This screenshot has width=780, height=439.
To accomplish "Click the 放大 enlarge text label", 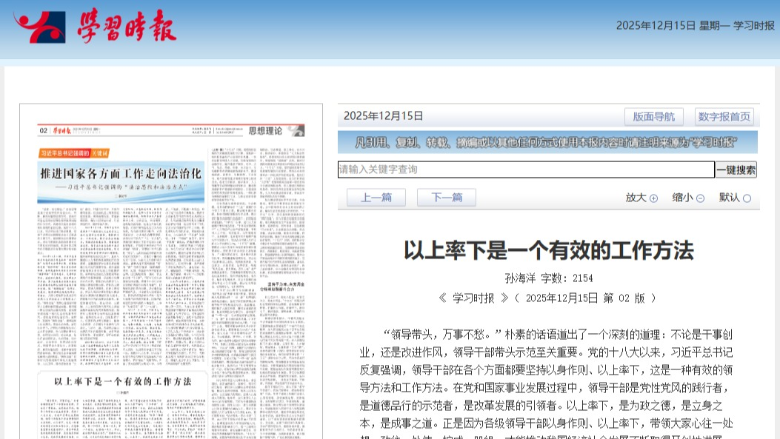I will click(636, 198).
